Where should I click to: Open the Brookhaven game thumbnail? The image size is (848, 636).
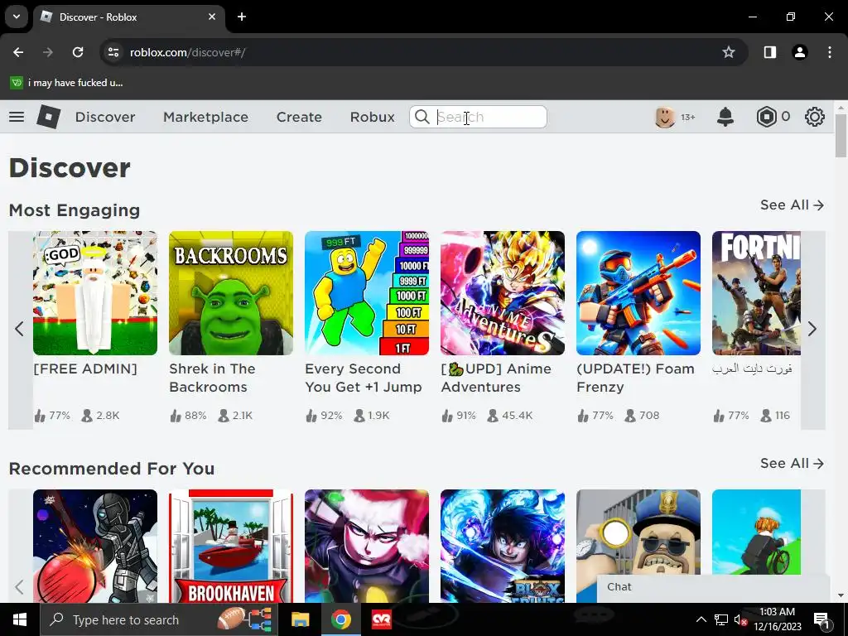[231, 547]
